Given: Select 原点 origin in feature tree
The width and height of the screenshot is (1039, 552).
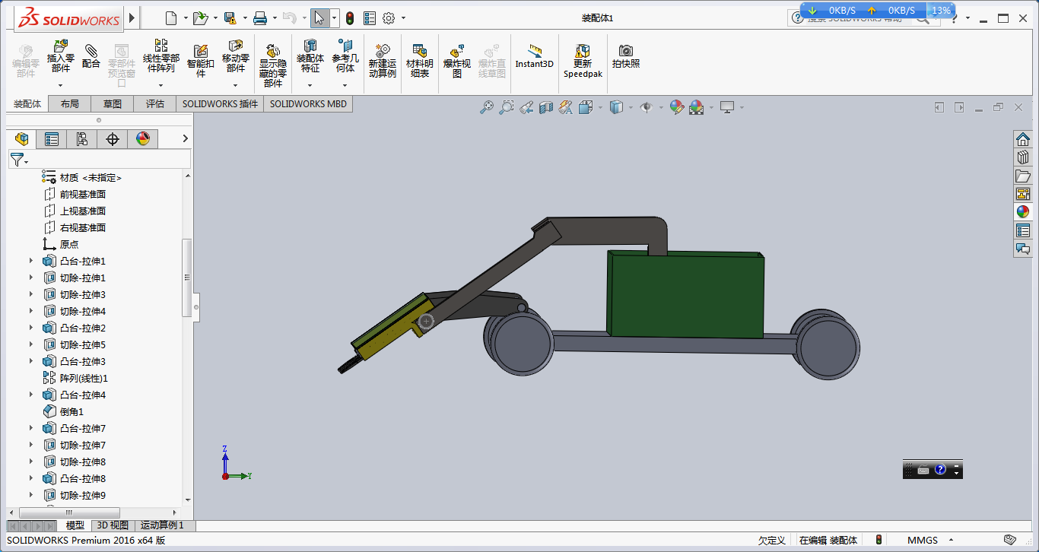Looking at the screenshot, I should [x=69, y=244].
